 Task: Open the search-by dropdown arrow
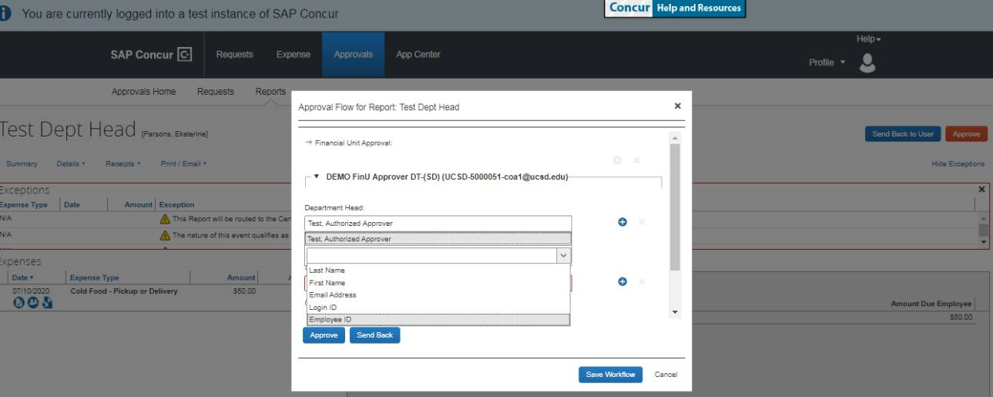click(x=563, y=256)
